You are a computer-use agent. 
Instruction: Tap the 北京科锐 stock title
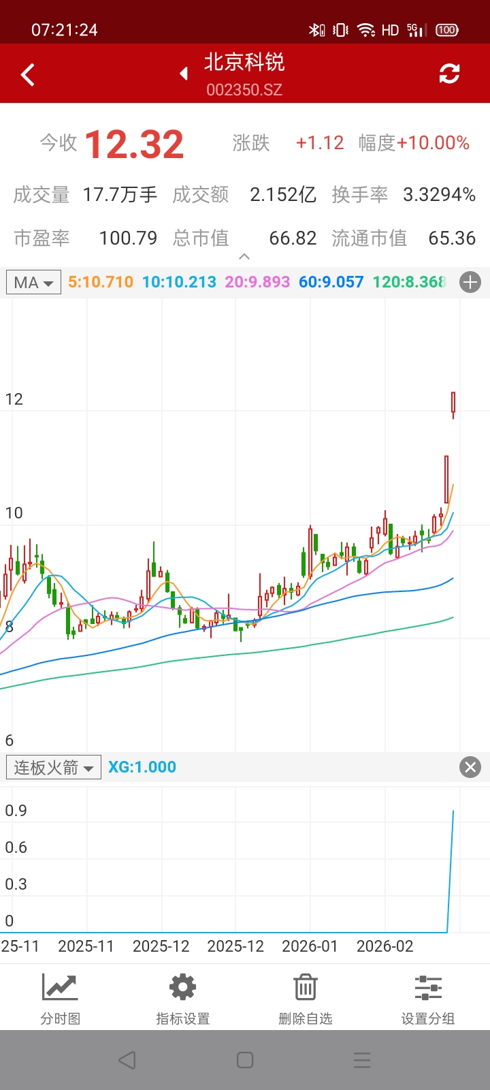coord(244,63)
